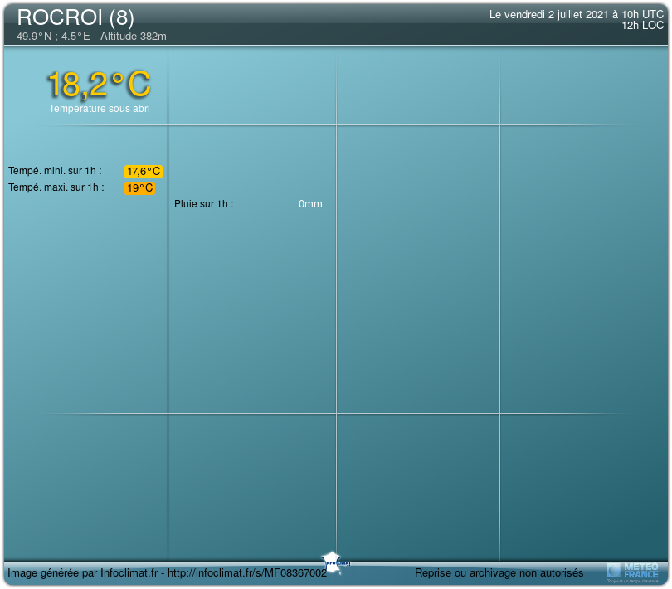Click the 'Tempé. mini. sur 1h' label
The height and width of the screenshot is (589, 672).
pyautogui.click(x=55, y=171)
